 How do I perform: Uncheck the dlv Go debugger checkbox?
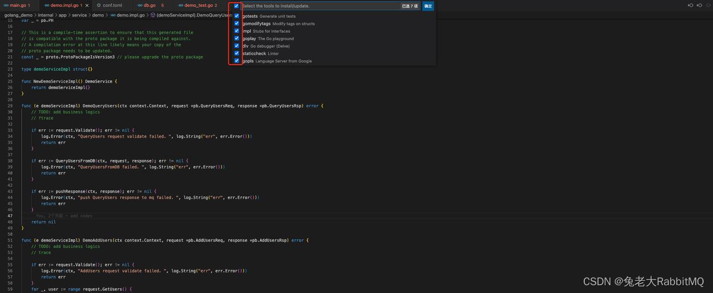pyautogui.click(x=237, y=46)
